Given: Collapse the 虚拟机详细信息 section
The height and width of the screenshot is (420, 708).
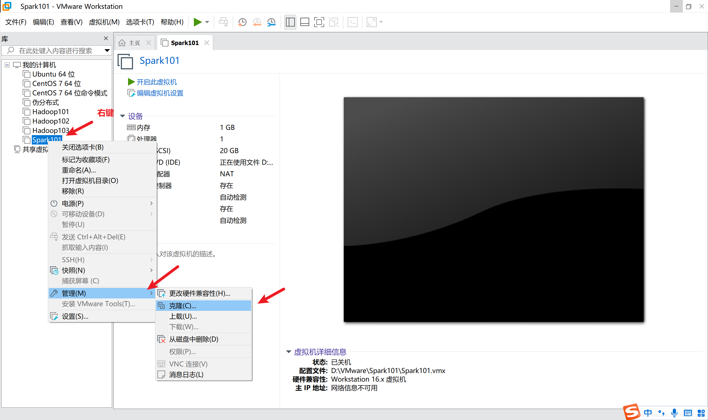Looking at the screenshot, I should tap(288, 352).
